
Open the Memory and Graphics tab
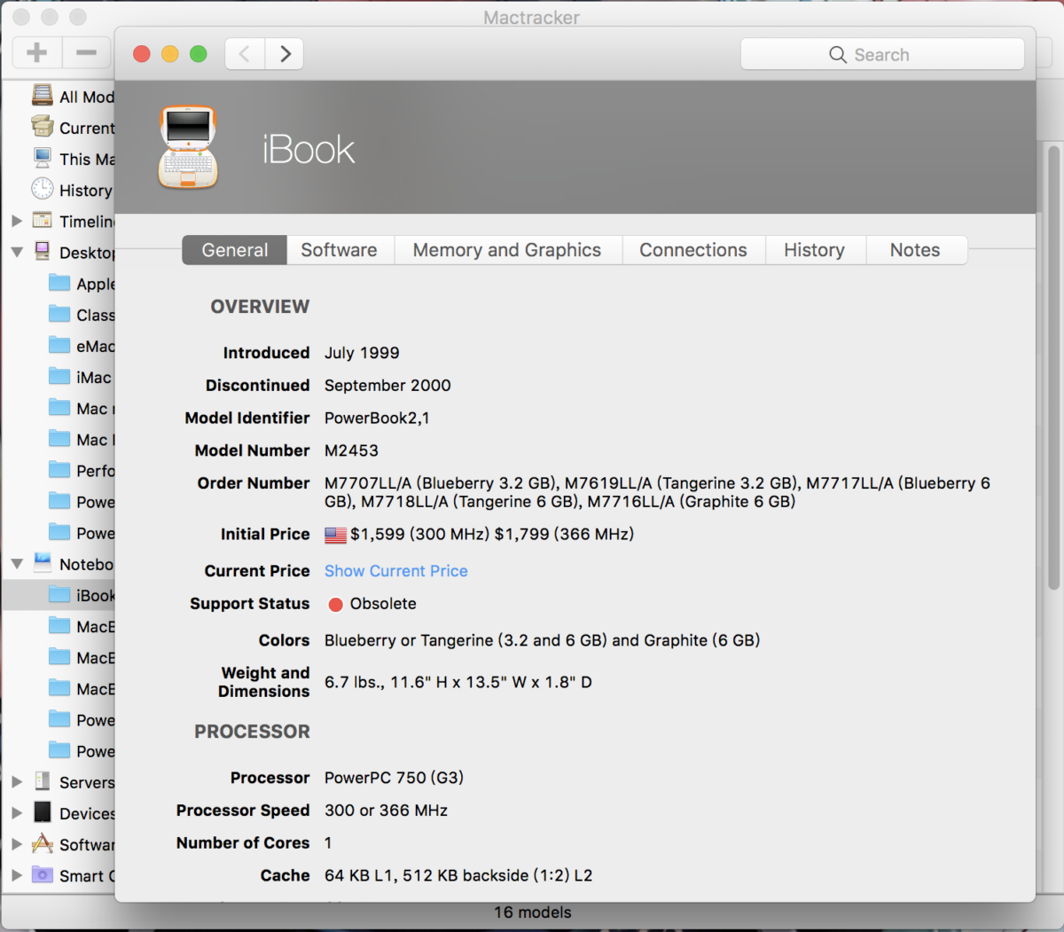pyautogui.click(x=507, y=250)
